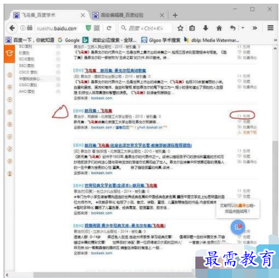Image resolution: width=279 pixels, height=278 pixels.
Task: Open the 微软必应搜索 bookmark
Action: point(109,40)
